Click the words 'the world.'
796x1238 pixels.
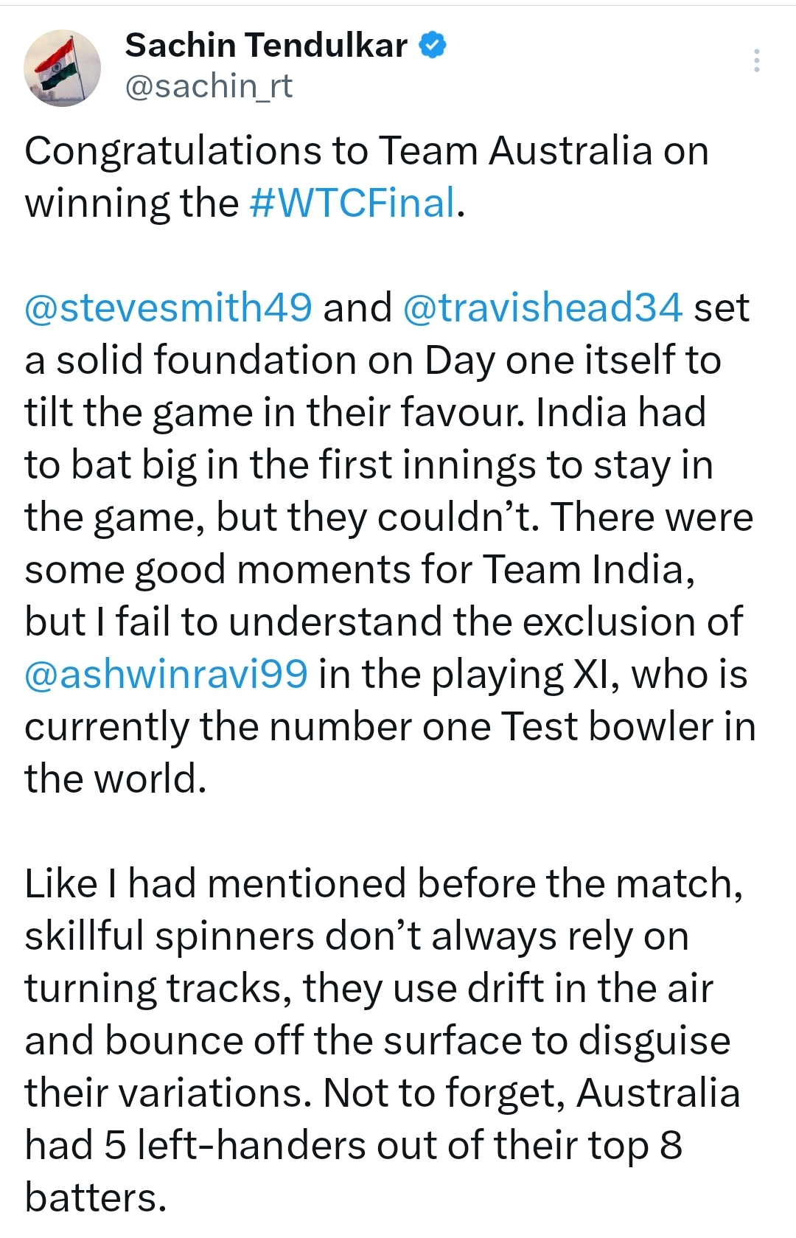116,779
